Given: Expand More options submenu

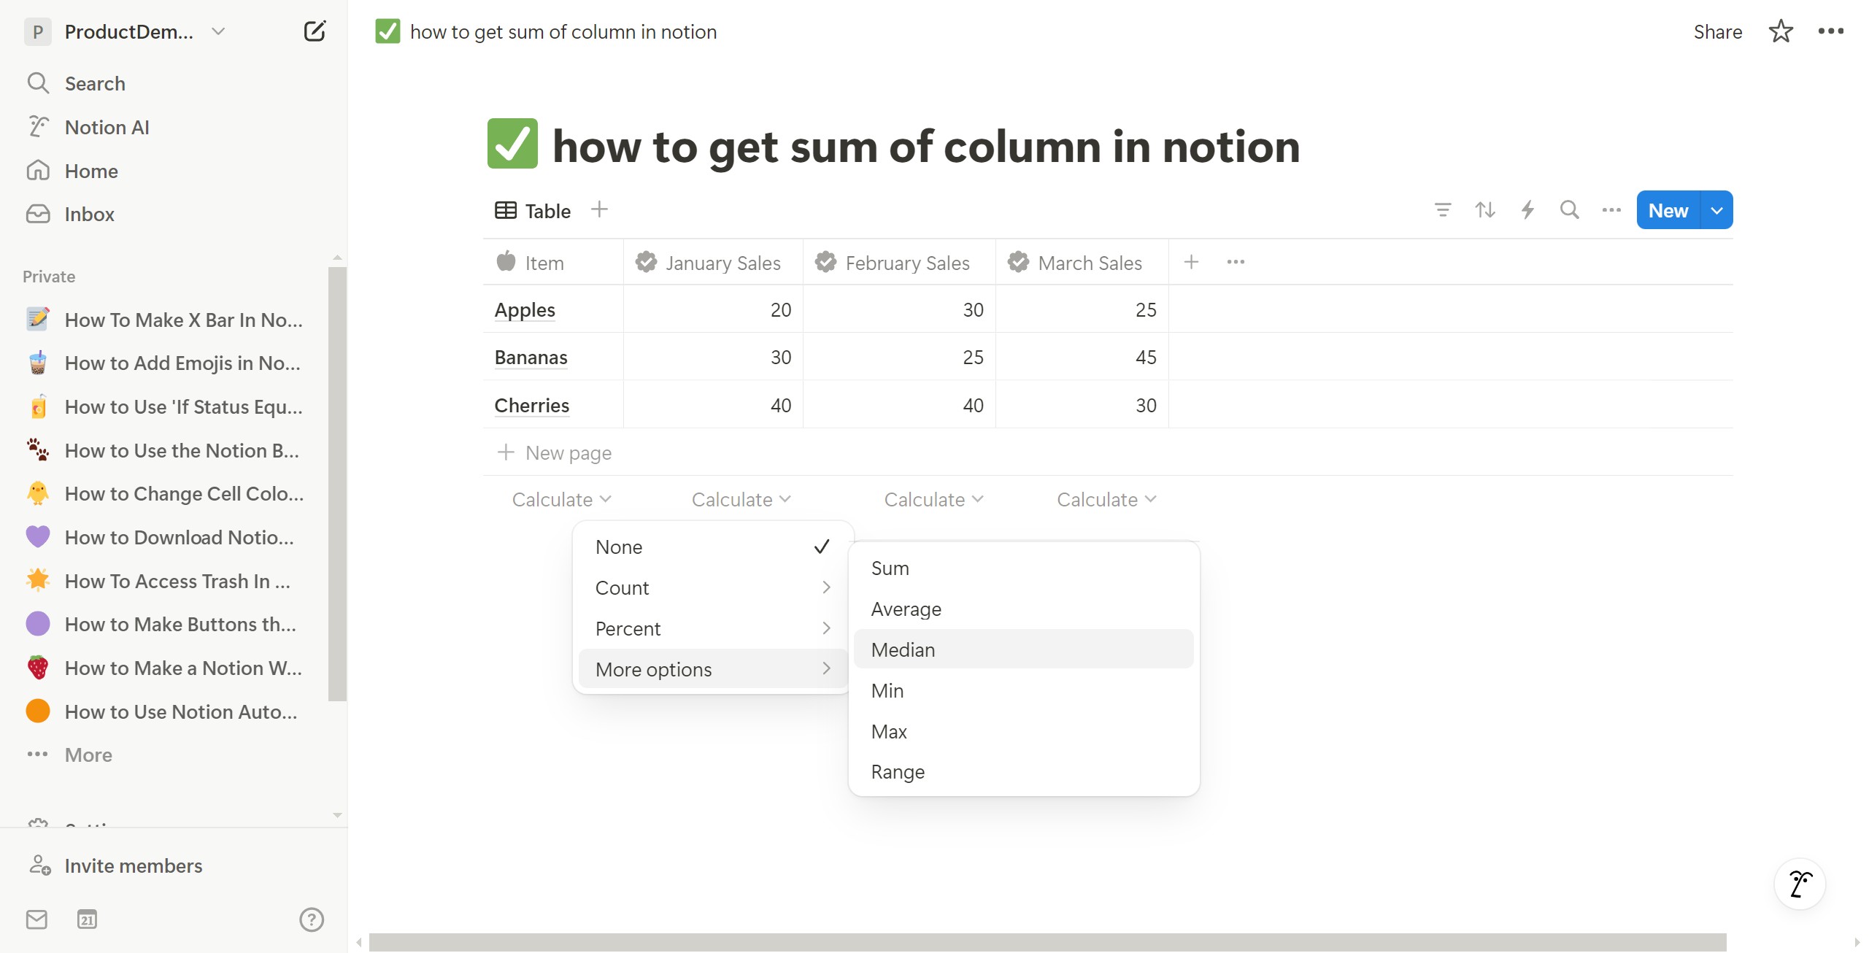Looking at the screenshot, I should pos(712,669).
